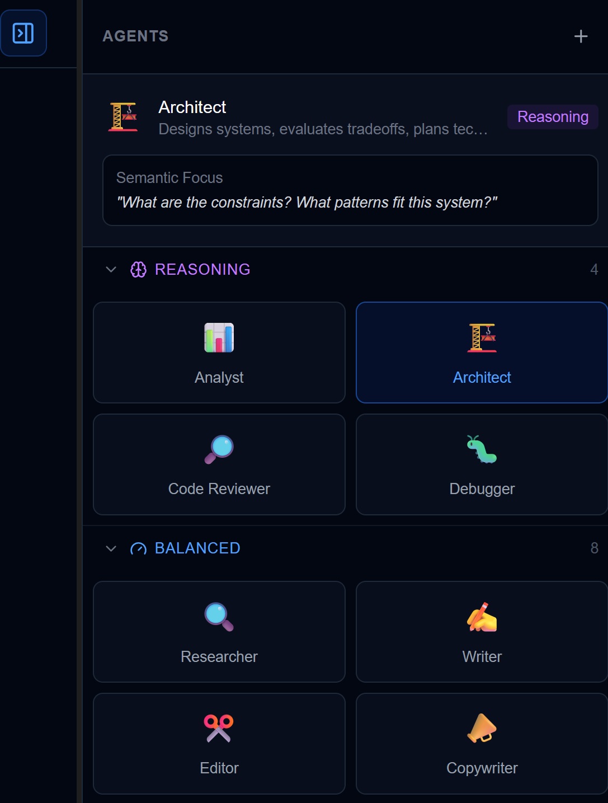Click the Copywriter megaphone icon
Image resolution: width=608 pixels, height=803 pixels.
[x=482, y=728]
